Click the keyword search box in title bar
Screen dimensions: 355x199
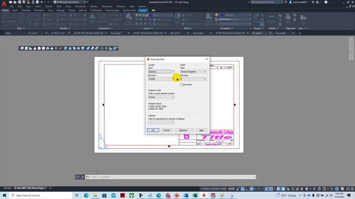pyautogui.click(x=267, y=2)
